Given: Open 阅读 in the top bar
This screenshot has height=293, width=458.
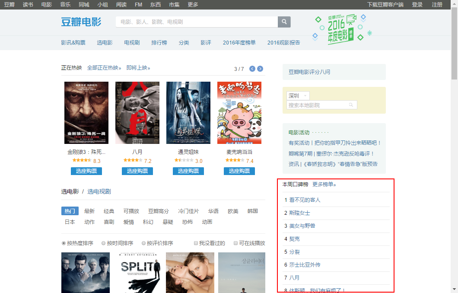Looking at the screenshot, I should [x=121, y=5].
